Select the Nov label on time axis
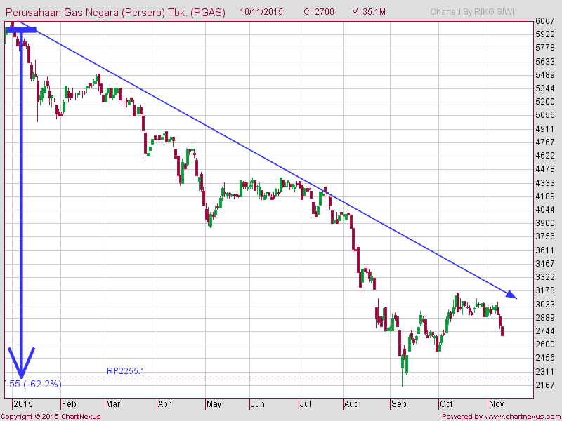The image size is (562, 421). 497,404
